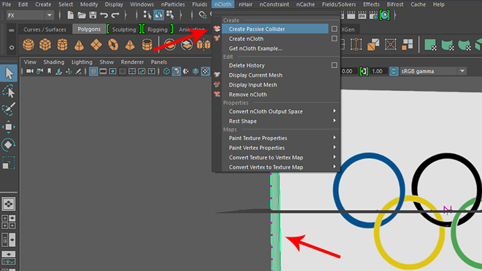
Task: Select Get nCloth Example...
Action: 255,49
